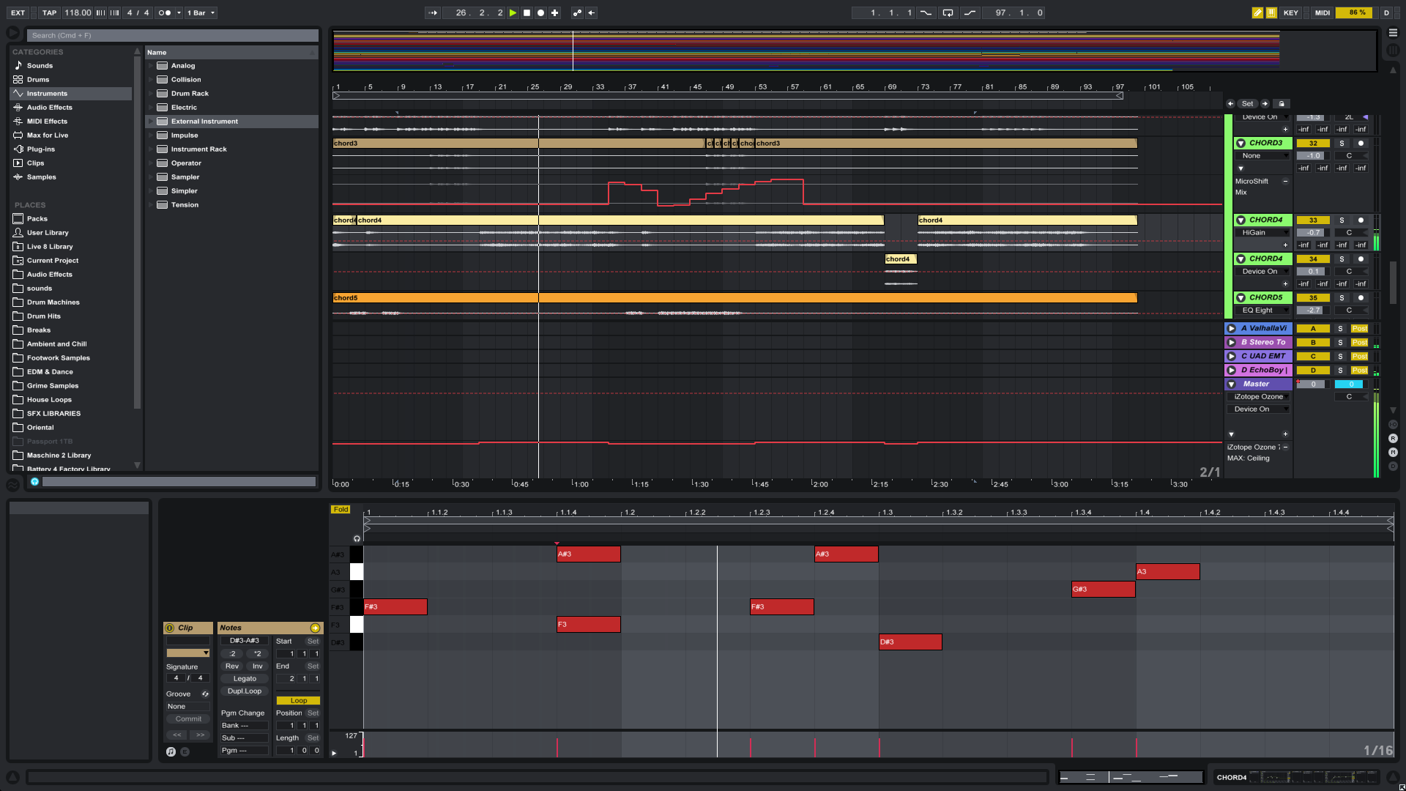Click the Next Locator arrow icon

point(1265,103)
